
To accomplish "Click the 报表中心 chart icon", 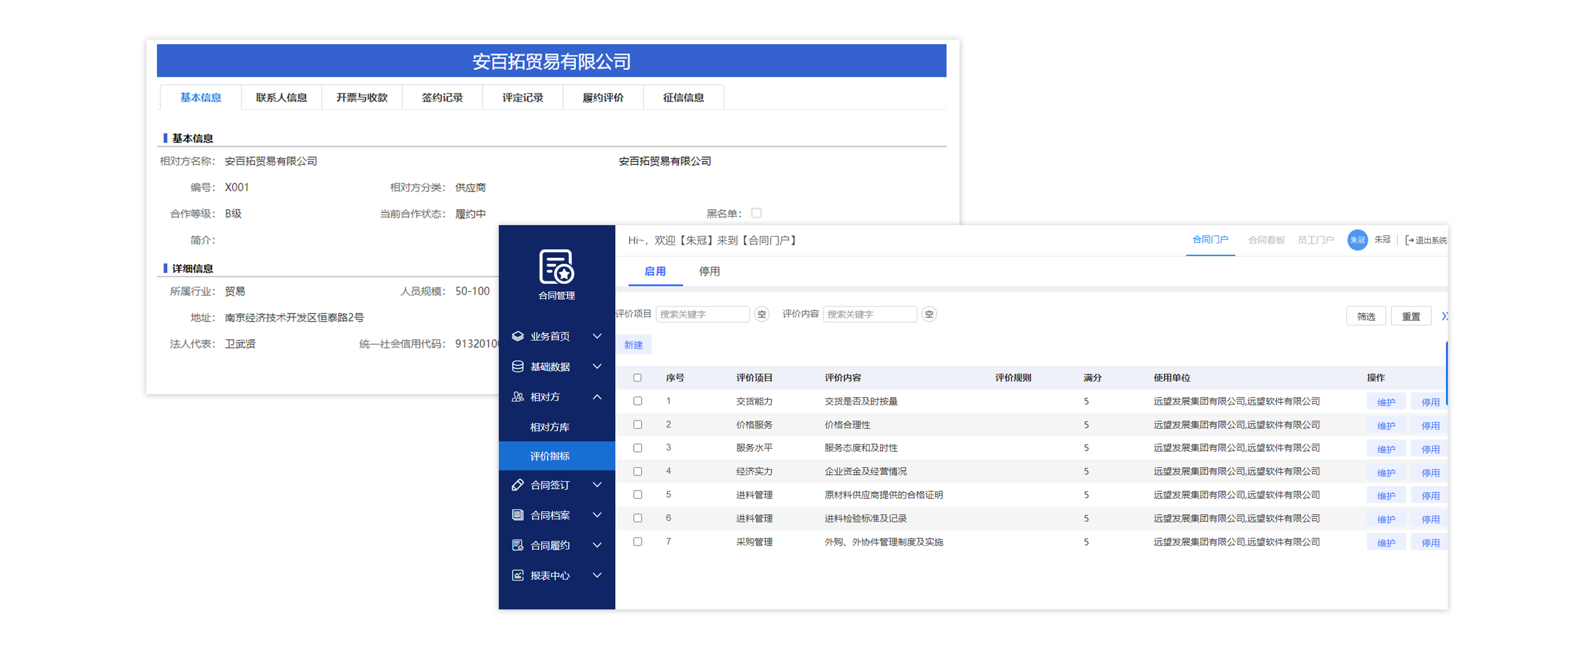I will point(518,576).
